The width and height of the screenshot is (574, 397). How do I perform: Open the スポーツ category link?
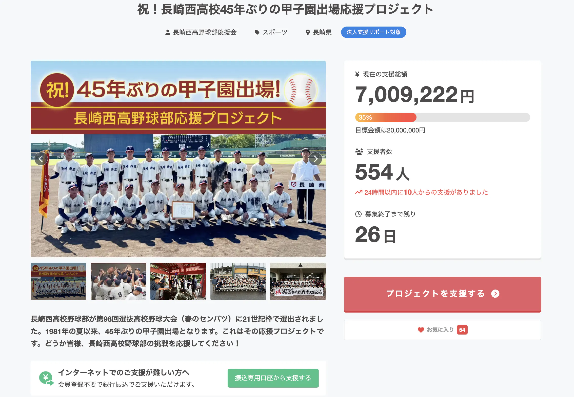pyautogui.click(x=275, y=32)
